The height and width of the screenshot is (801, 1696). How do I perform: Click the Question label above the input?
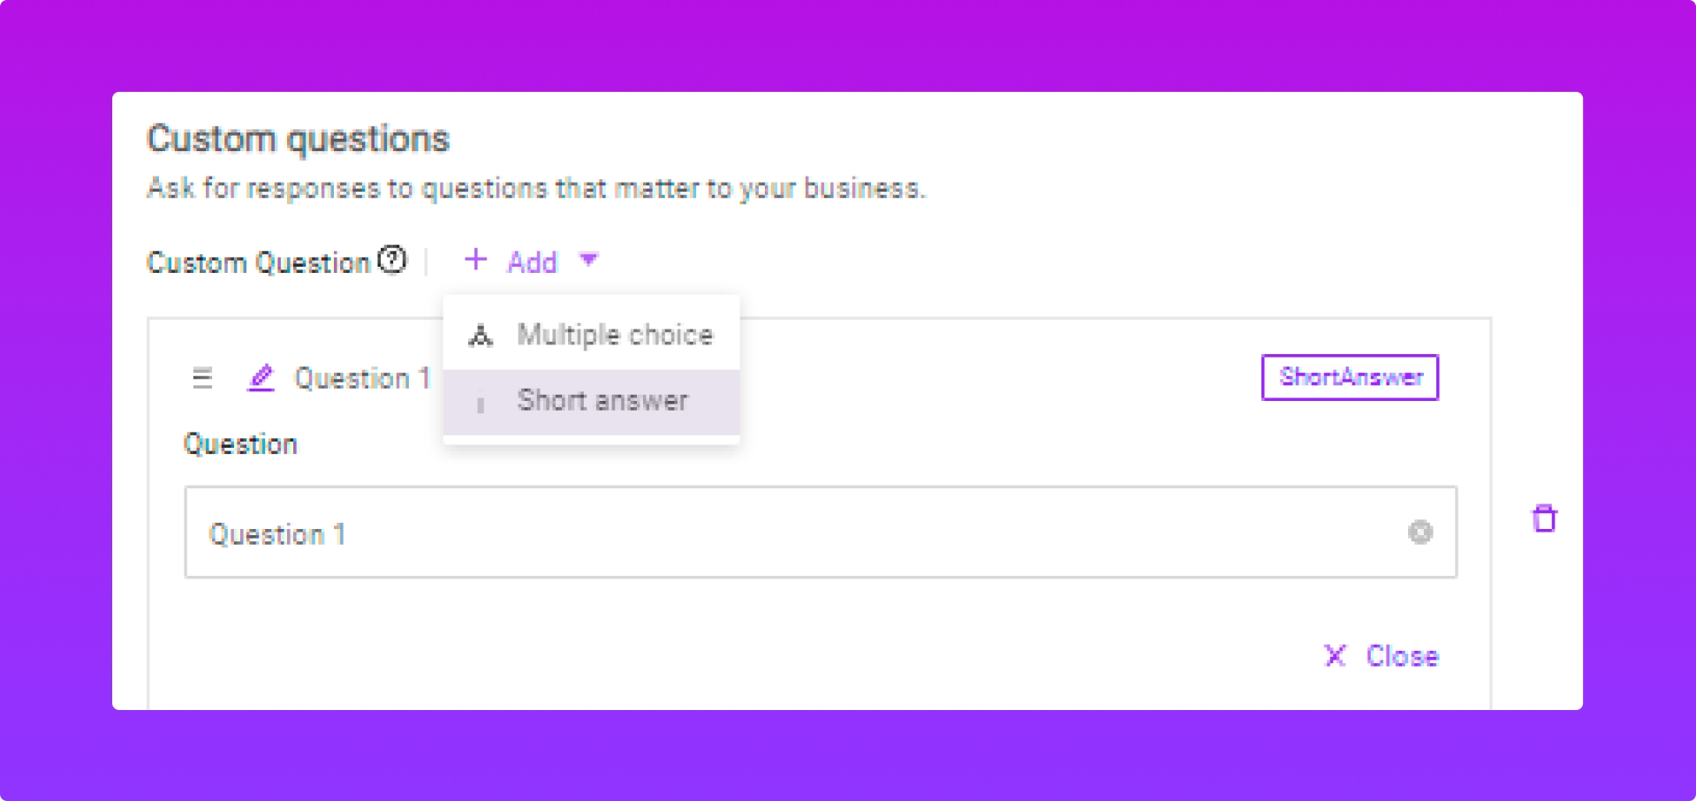point(240,444)
